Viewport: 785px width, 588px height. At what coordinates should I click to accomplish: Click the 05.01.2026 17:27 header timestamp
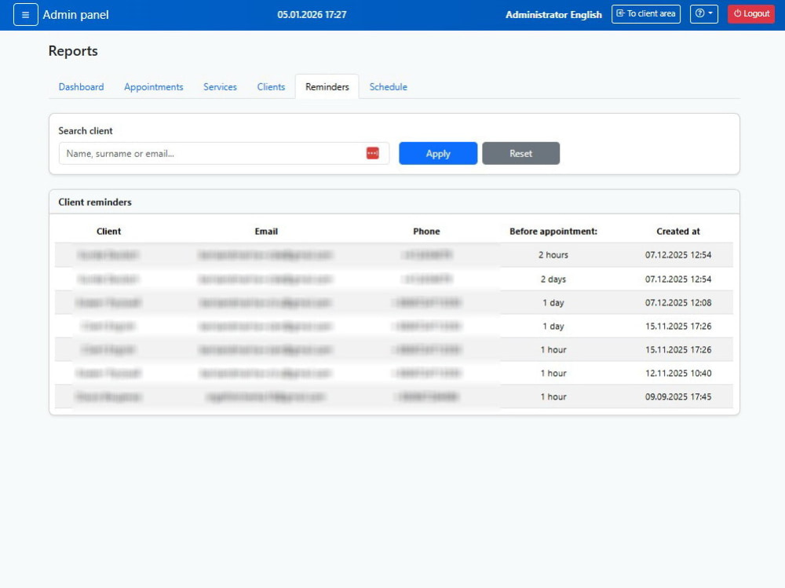[312, 15]
